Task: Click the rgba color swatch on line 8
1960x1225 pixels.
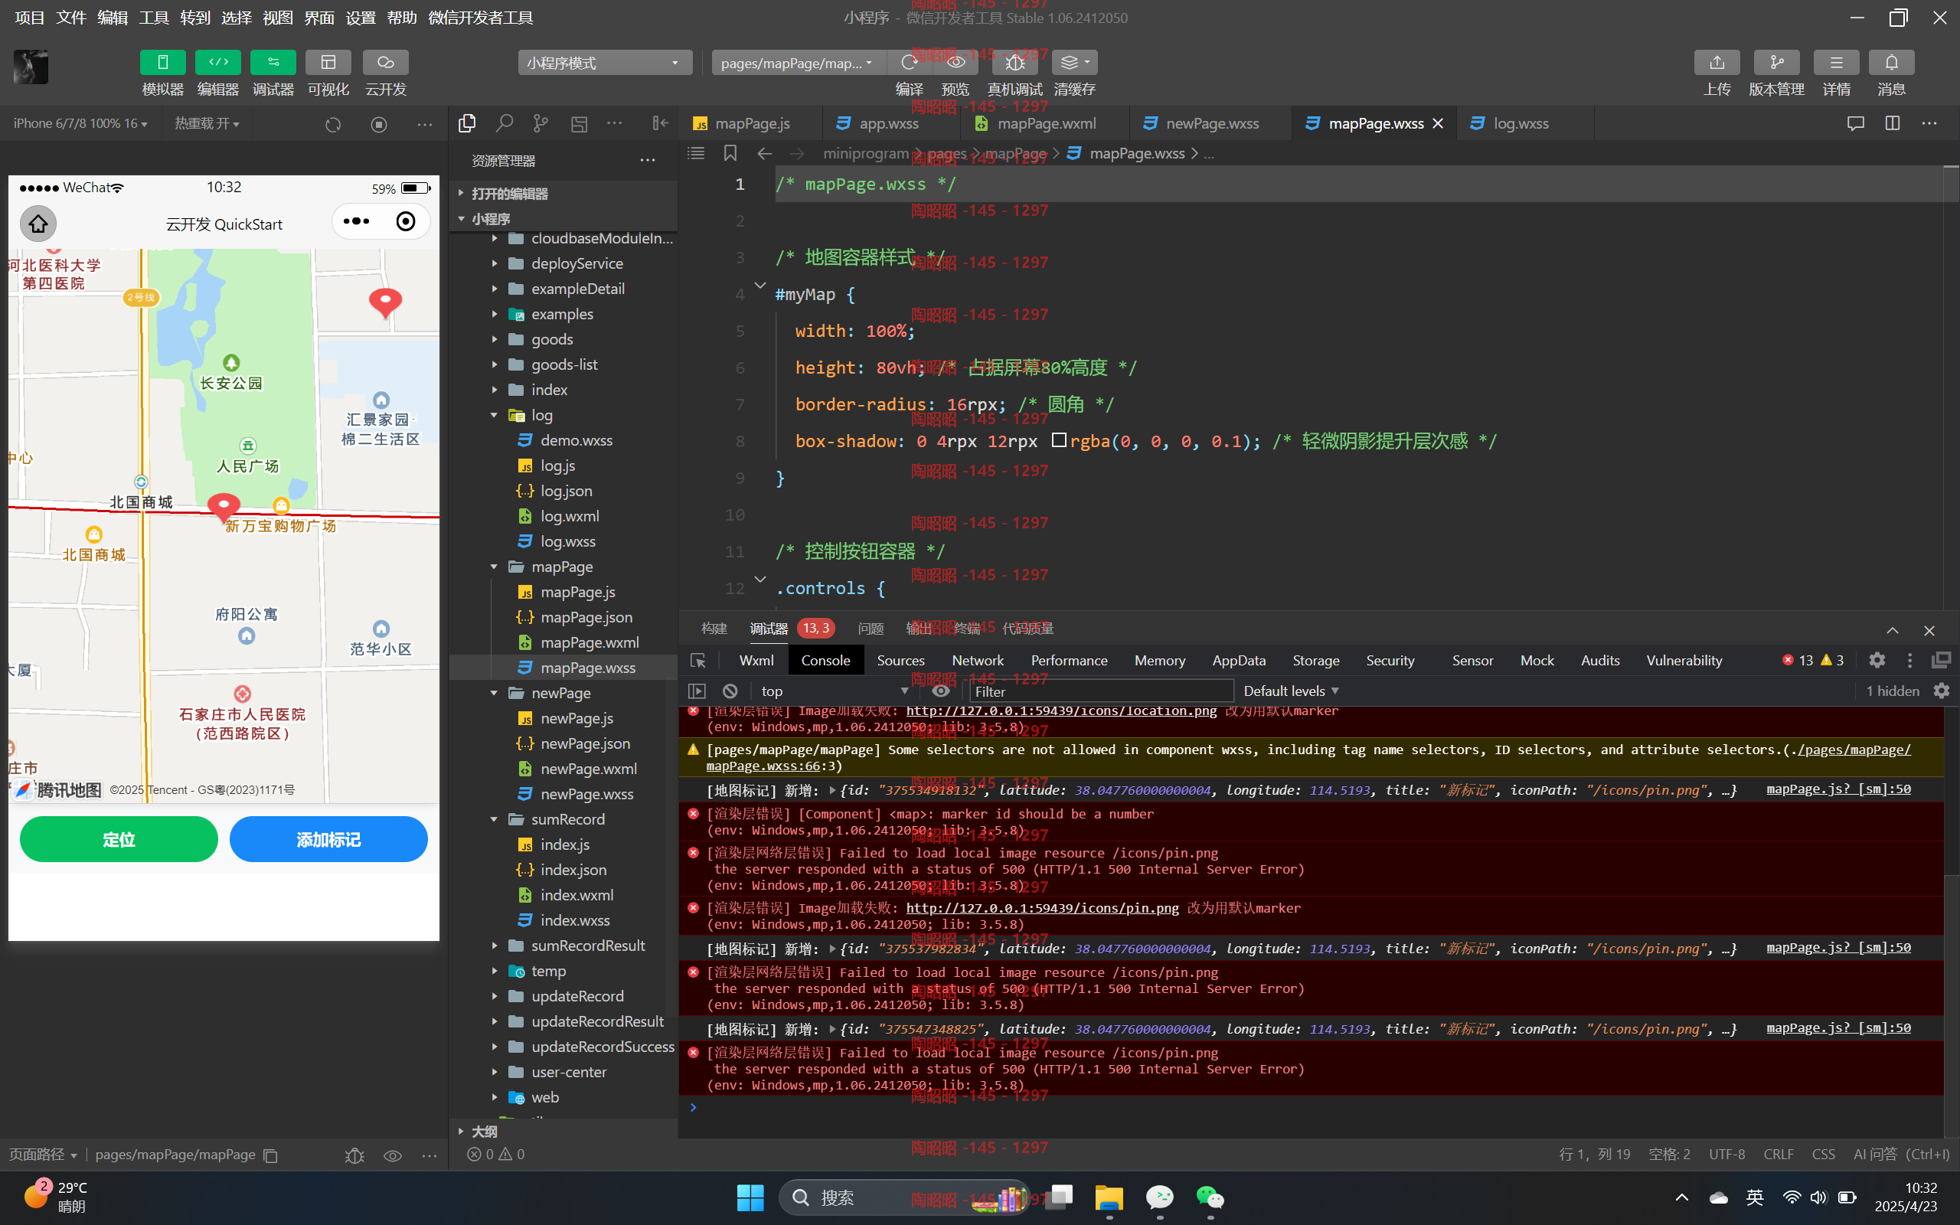Action: (x=1059, y=440)
